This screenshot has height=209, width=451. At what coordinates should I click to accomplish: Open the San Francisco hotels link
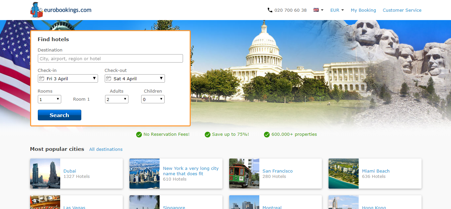[278, 171]
